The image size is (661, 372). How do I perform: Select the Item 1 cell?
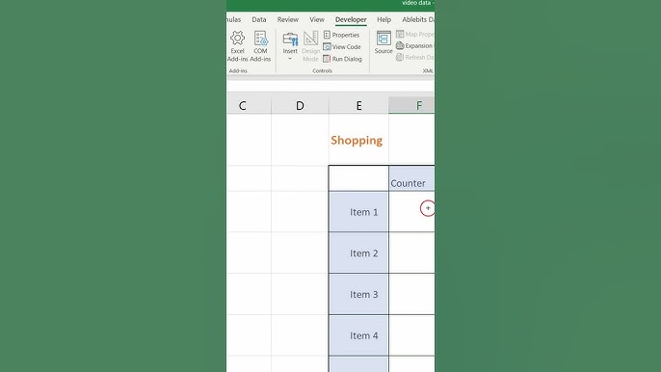tap(358, 212)
